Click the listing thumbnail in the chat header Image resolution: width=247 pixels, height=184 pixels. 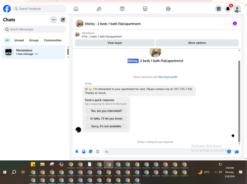click(x=80, y=24)
